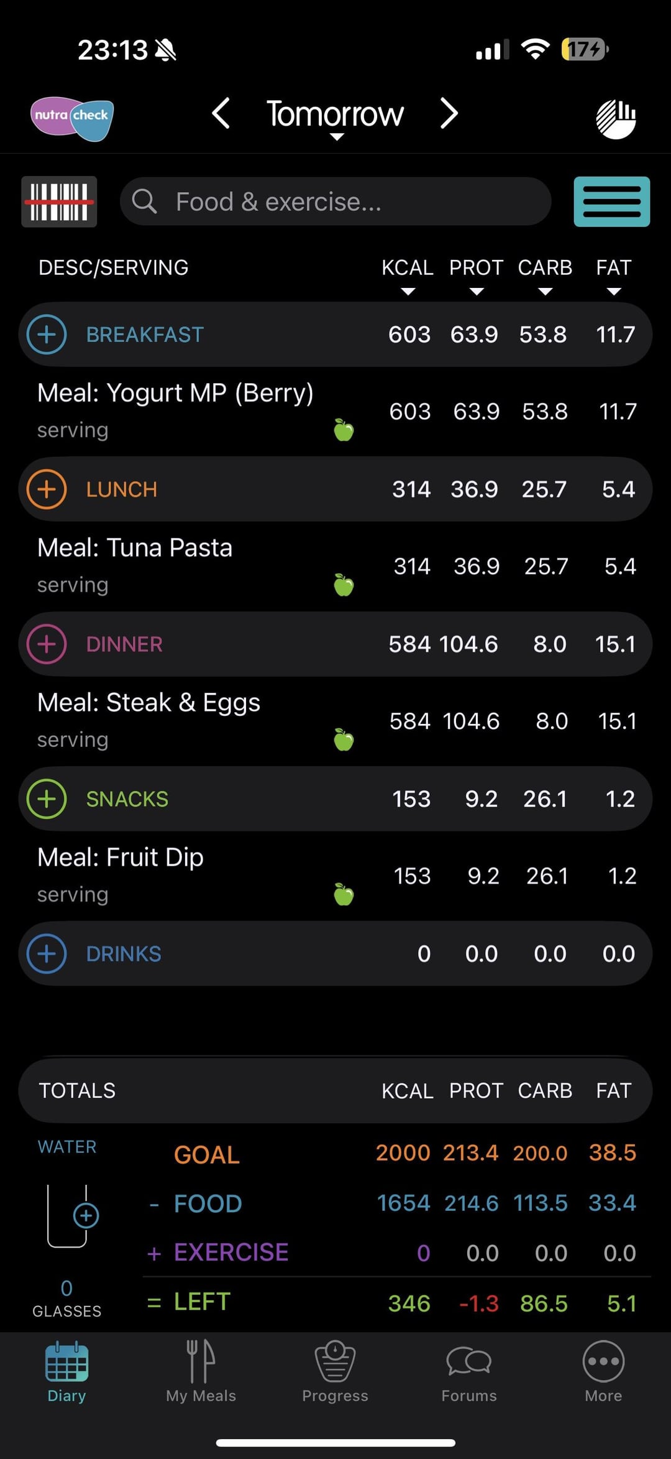Add a glass of water

tap(86, 1215)
